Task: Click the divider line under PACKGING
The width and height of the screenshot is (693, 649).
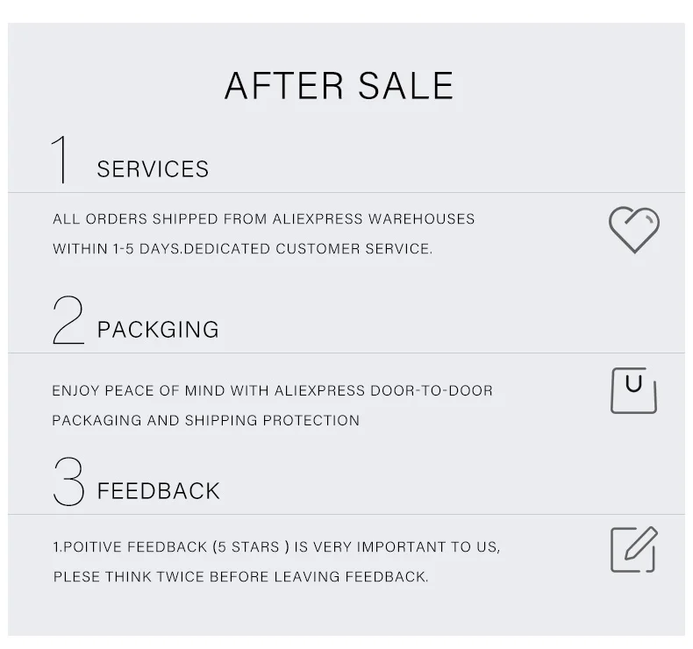Action: click(x=346, y=353)
